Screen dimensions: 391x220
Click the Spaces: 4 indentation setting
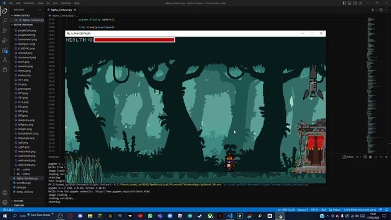pos(303,210)
